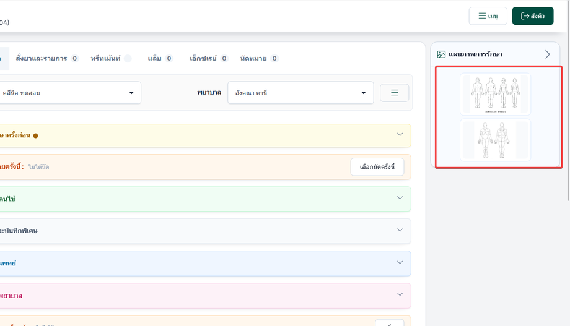
Task: Select the แล็บ tab
Action: (x=160, y=58)
